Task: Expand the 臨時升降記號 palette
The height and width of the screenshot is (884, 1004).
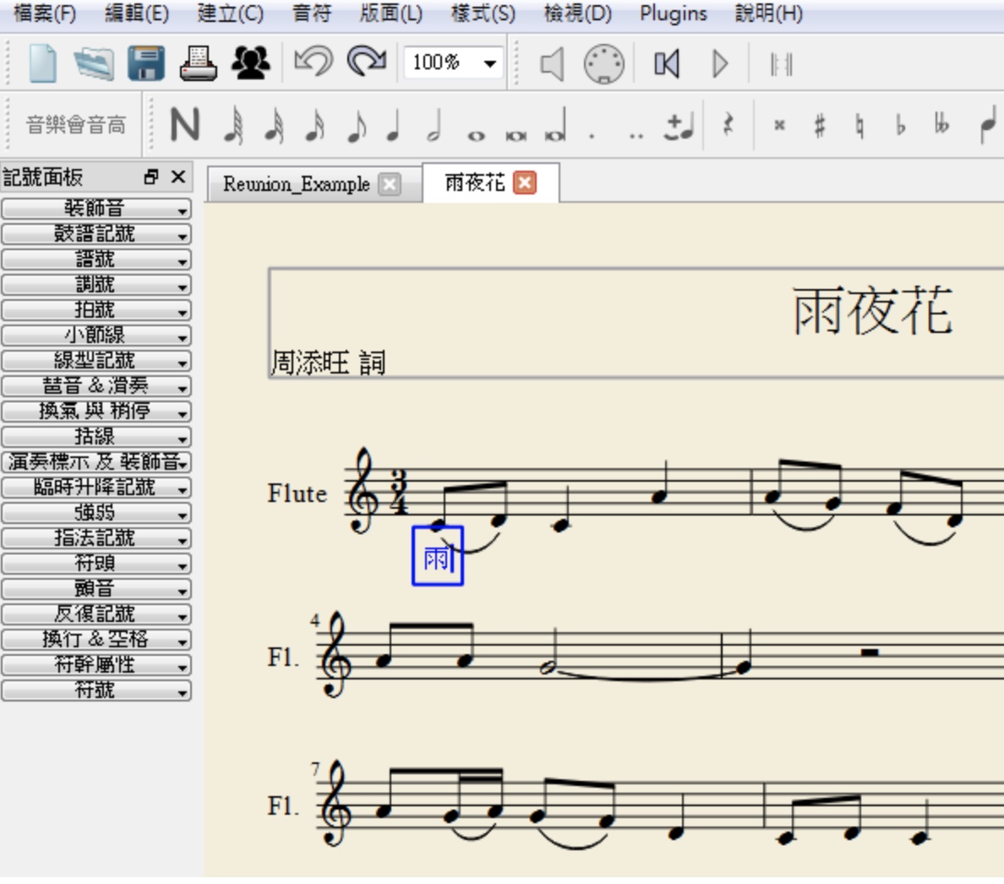Action: coord(96,487)
